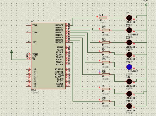Click the P3.0/RXD pin label
156x116 pixels.
[x=59, y=69]
